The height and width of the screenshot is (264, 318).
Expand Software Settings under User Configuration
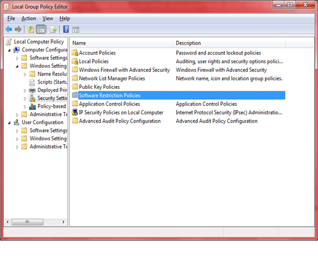click(x=17, y=131)
